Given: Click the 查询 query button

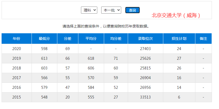Looking at the screenshot, I should point(133,10).
